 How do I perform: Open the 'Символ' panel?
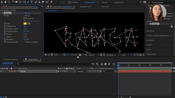149,45
